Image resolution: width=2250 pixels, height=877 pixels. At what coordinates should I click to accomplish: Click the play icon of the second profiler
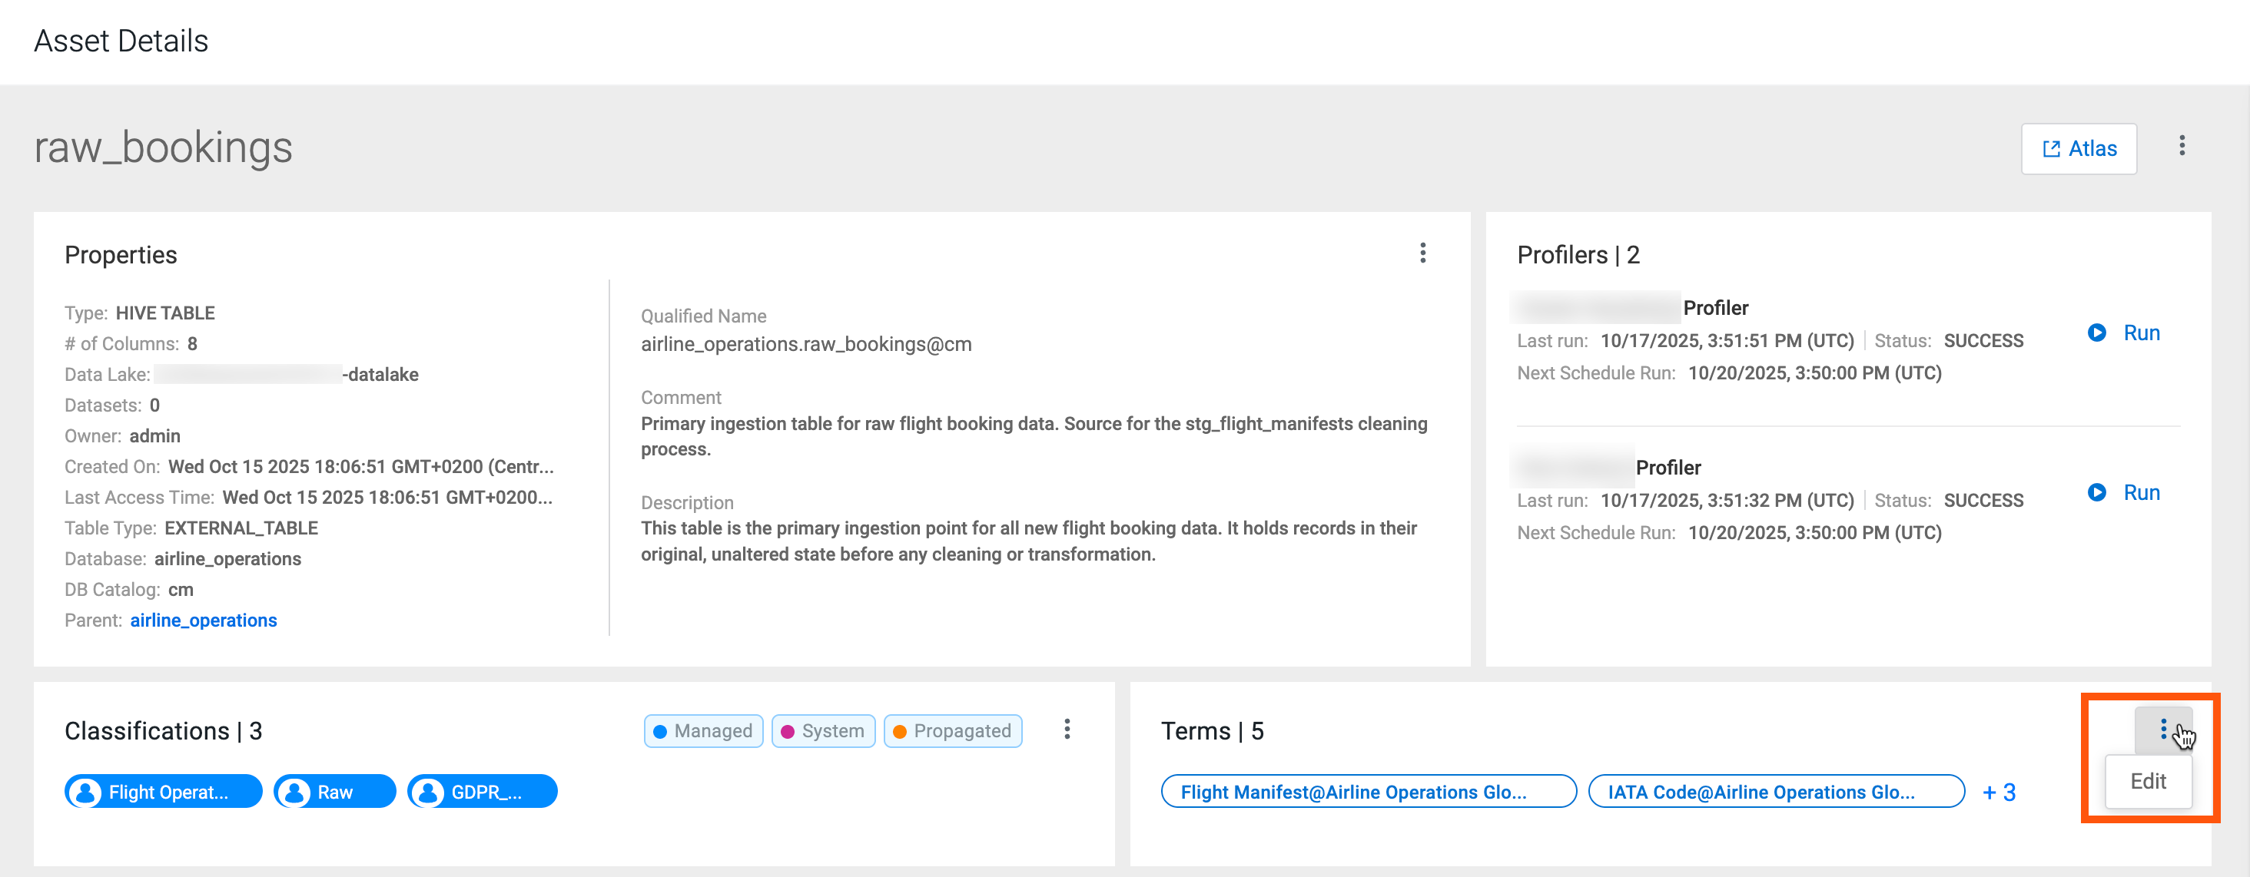click(x=2096, y=492)
